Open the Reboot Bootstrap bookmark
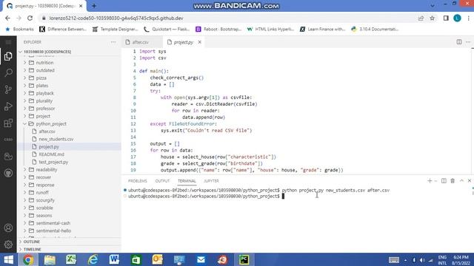The height and width of the screenshot is (266, 474). tap(218, 30)
